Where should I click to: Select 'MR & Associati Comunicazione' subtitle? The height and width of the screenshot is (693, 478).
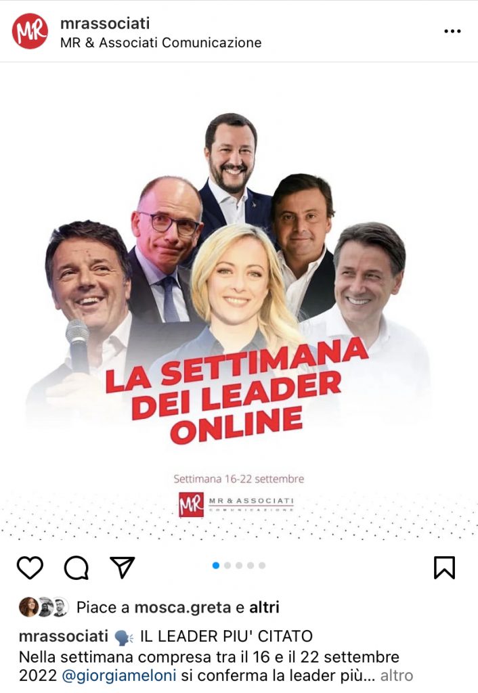(161, 43)
